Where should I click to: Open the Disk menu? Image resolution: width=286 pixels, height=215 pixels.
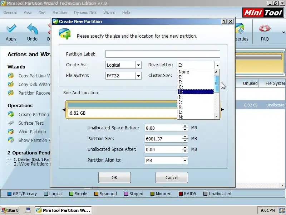(x=42, y=13)
